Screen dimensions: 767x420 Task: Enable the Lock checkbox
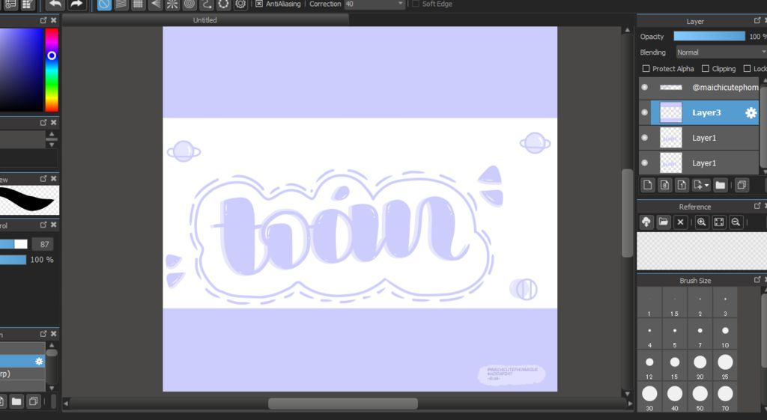[747, 68]
